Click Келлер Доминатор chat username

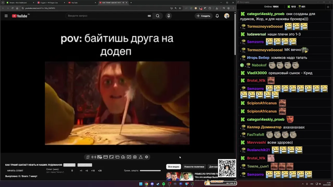point(264,127)
